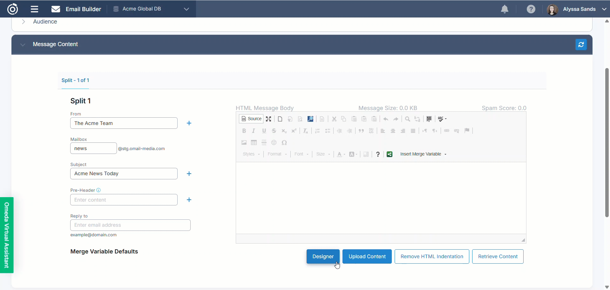Select the Split - 1 of 1 tab
Image resolution: width=610 pixels, height=290 pixels.
(75, 80)
